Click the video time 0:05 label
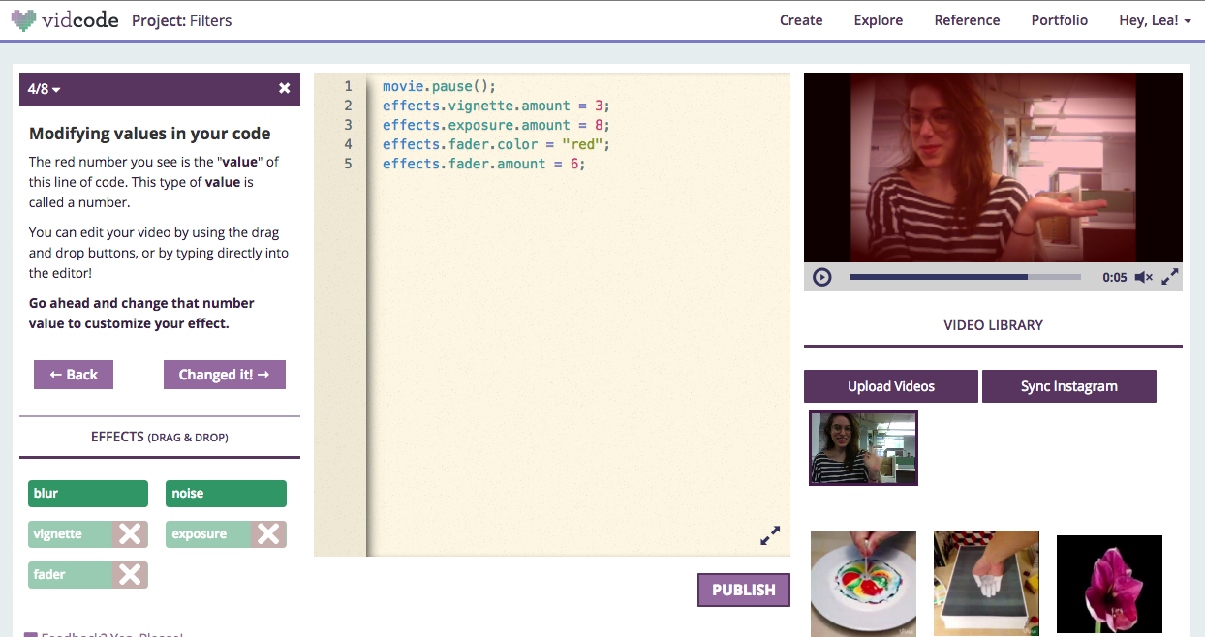Screen dimensions: 1205x637 coord(1114,277)
